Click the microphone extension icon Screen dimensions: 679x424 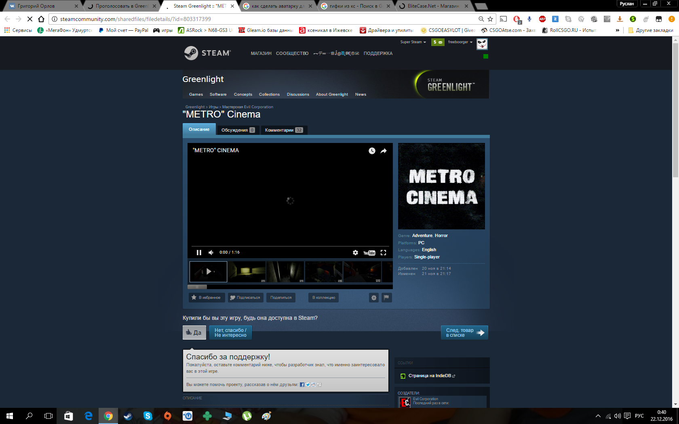point(529,19)
